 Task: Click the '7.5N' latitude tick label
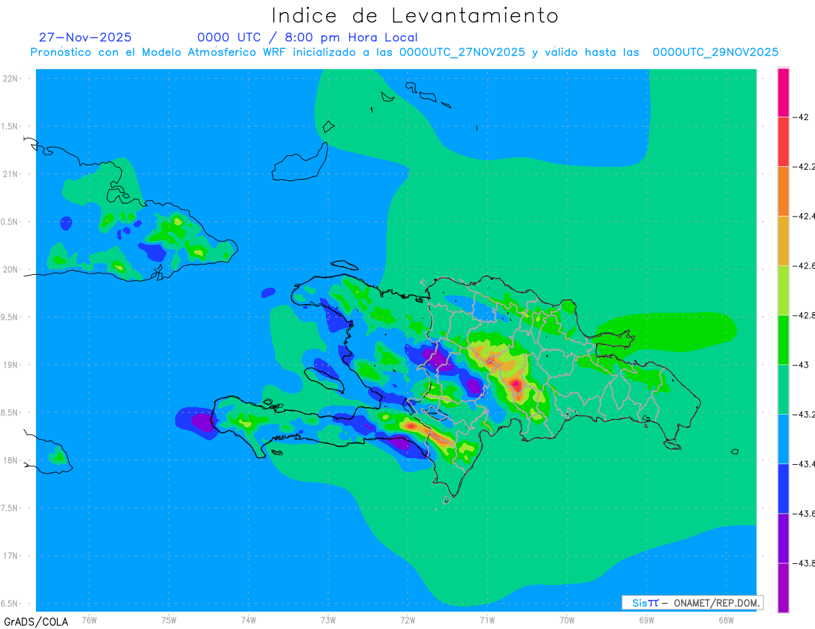[10, 508]
